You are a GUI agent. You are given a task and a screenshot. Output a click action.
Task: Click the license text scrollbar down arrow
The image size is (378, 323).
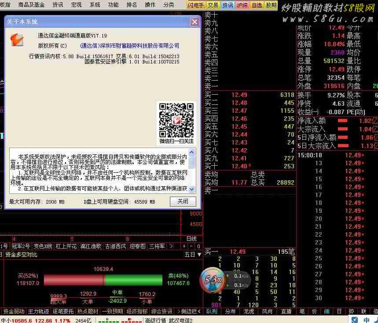pyautogui.click(x=192, y=189)
